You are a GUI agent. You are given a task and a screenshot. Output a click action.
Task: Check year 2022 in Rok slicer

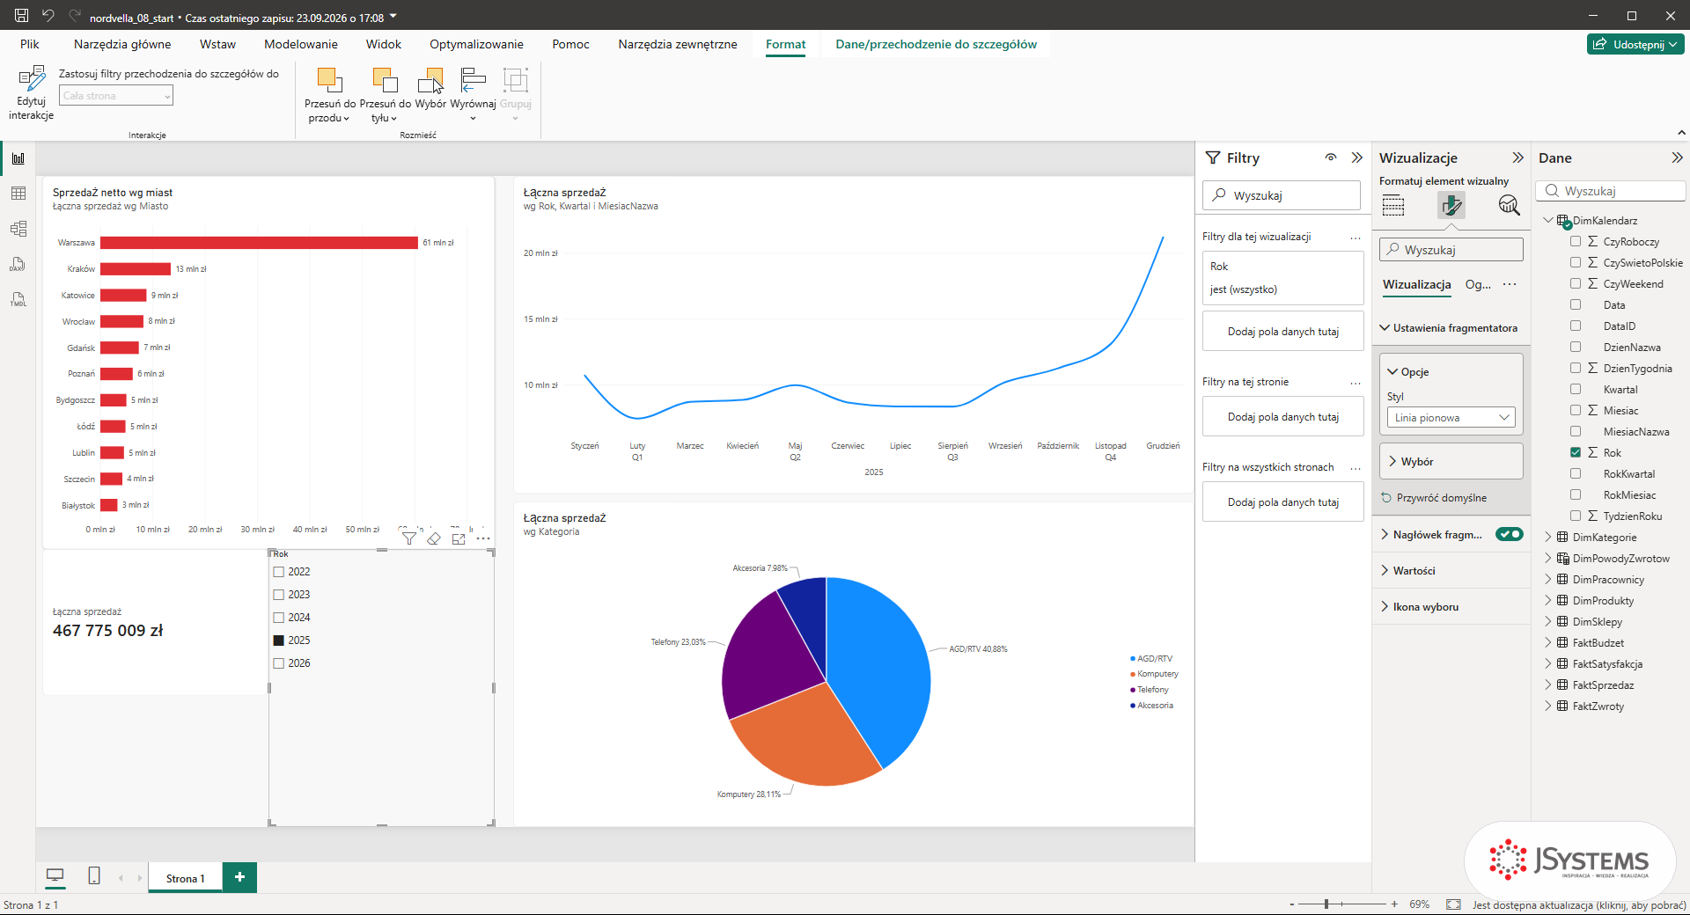[x=279, y=572]
